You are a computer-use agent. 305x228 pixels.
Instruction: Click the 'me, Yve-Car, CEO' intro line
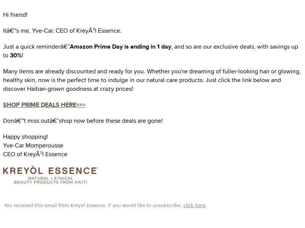(x=62, y=31)
